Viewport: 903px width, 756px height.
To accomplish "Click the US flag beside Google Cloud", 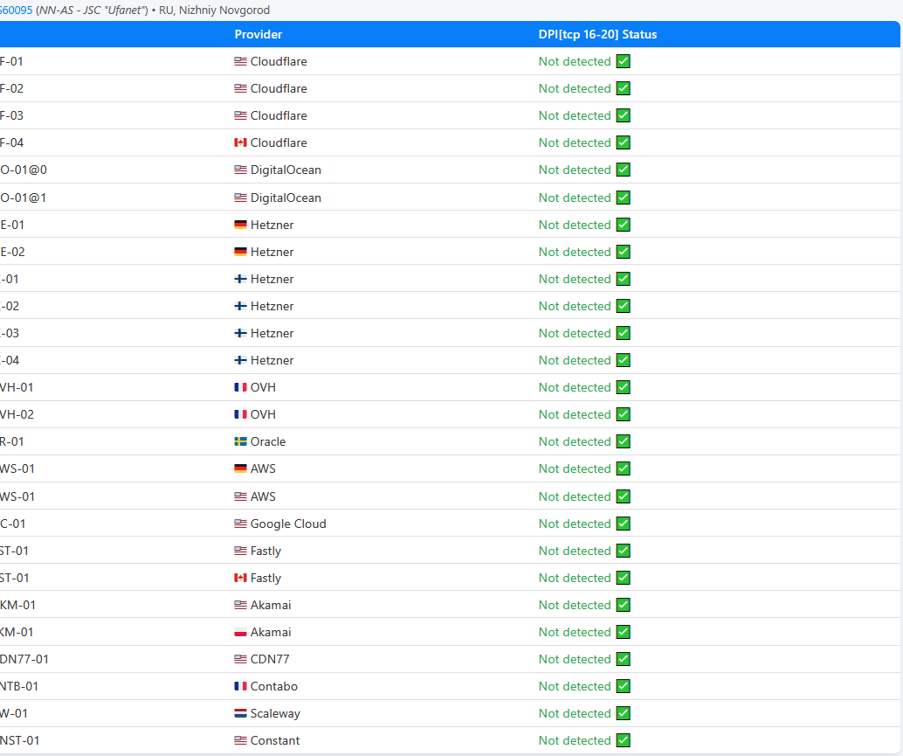I will (240, 524).
